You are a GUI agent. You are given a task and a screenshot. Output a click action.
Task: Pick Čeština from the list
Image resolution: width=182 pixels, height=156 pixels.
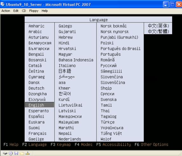(36, 71)
